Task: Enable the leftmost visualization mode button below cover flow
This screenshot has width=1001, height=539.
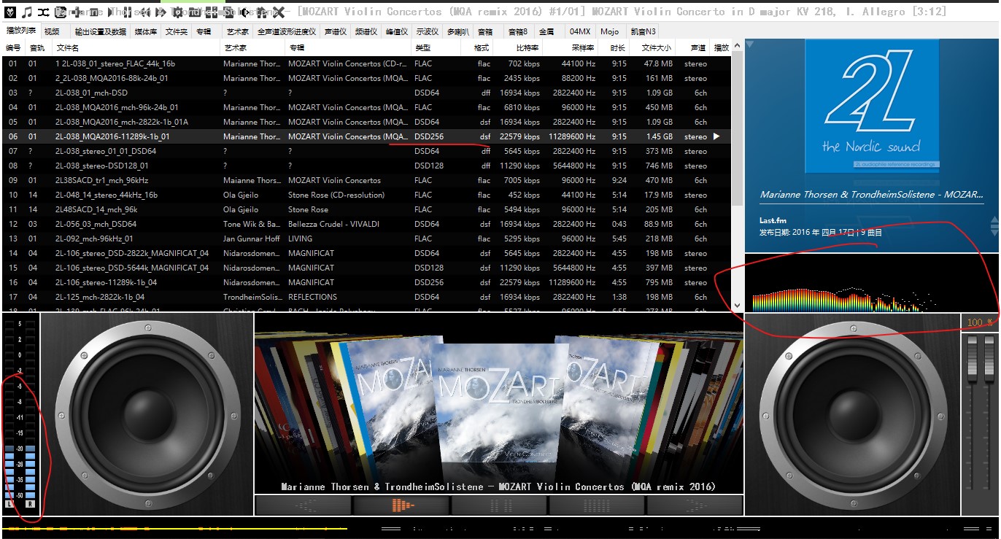Action: (303, 505)
